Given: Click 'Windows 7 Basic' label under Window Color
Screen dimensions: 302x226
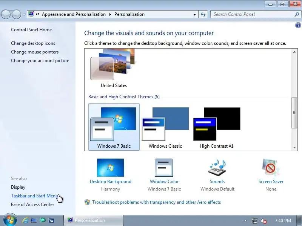Looking at the screenshot, I should [164, 189].
